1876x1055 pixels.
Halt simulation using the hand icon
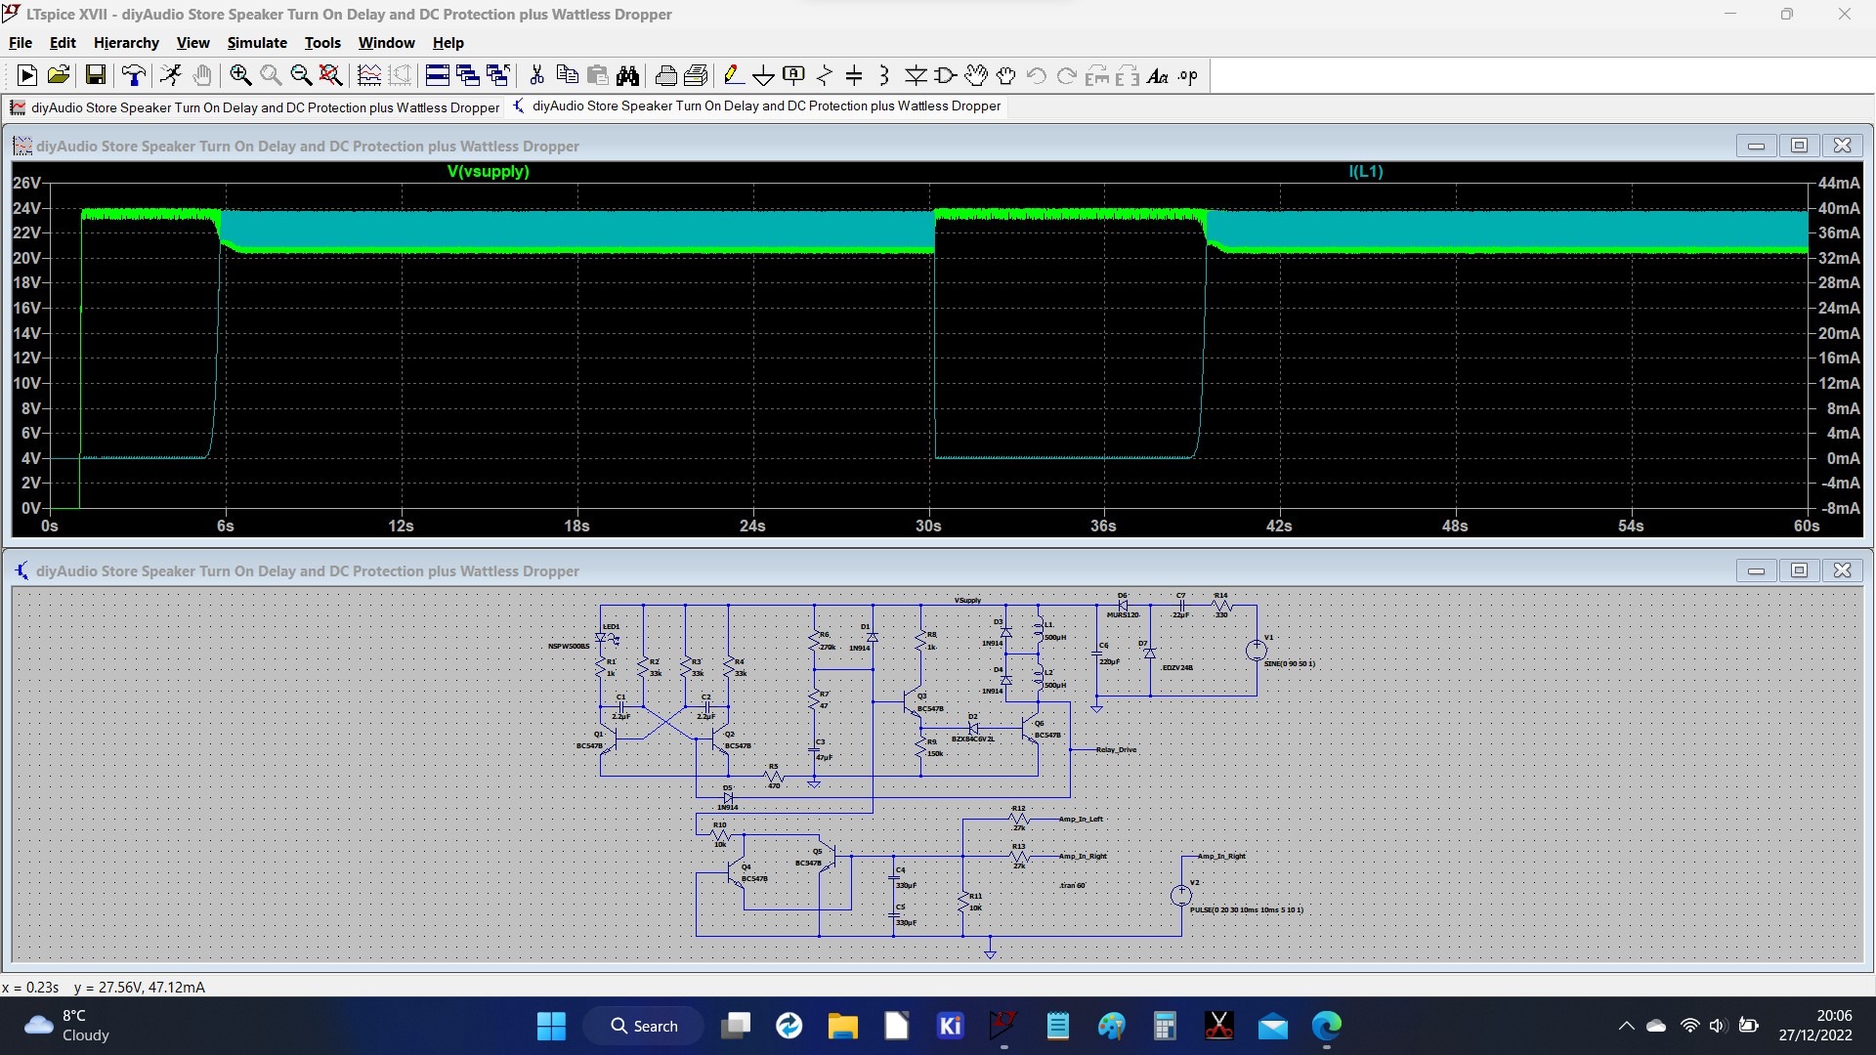[201, 75]
